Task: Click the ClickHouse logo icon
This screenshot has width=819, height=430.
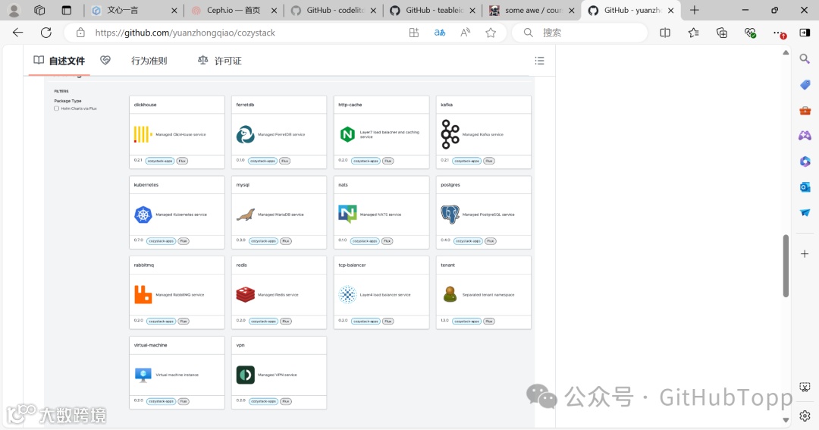Action: pyautogui.click(x=143, y=134)
